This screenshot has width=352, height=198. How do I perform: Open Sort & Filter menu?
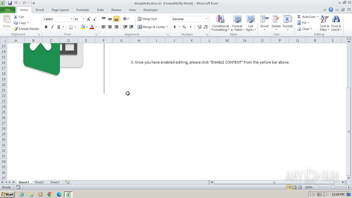324,23
